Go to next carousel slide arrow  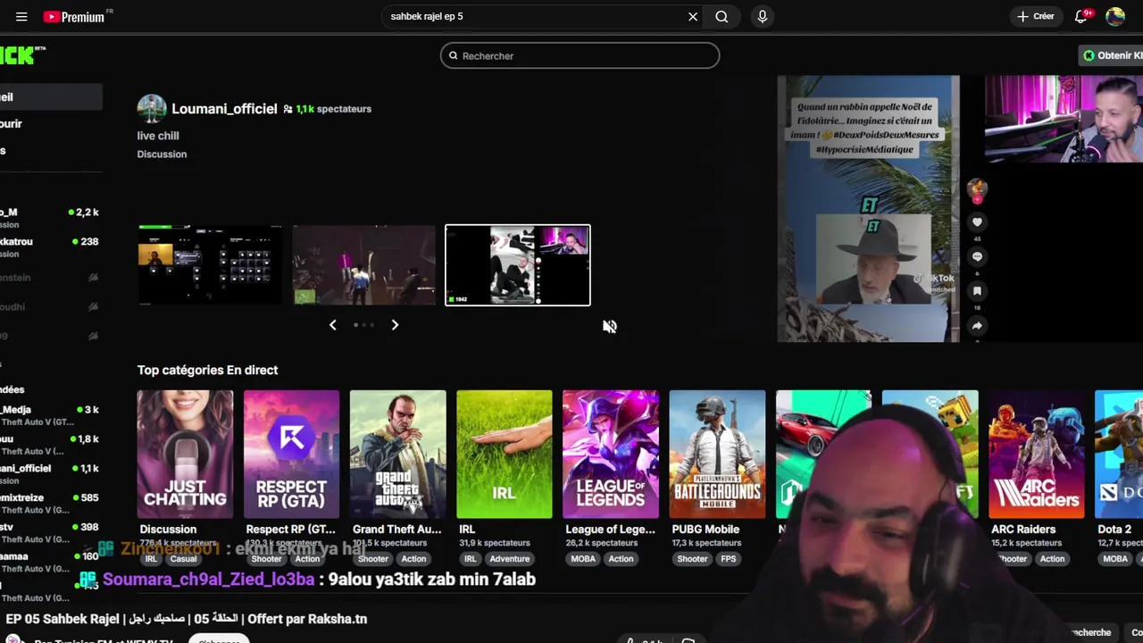coord(395,325)
